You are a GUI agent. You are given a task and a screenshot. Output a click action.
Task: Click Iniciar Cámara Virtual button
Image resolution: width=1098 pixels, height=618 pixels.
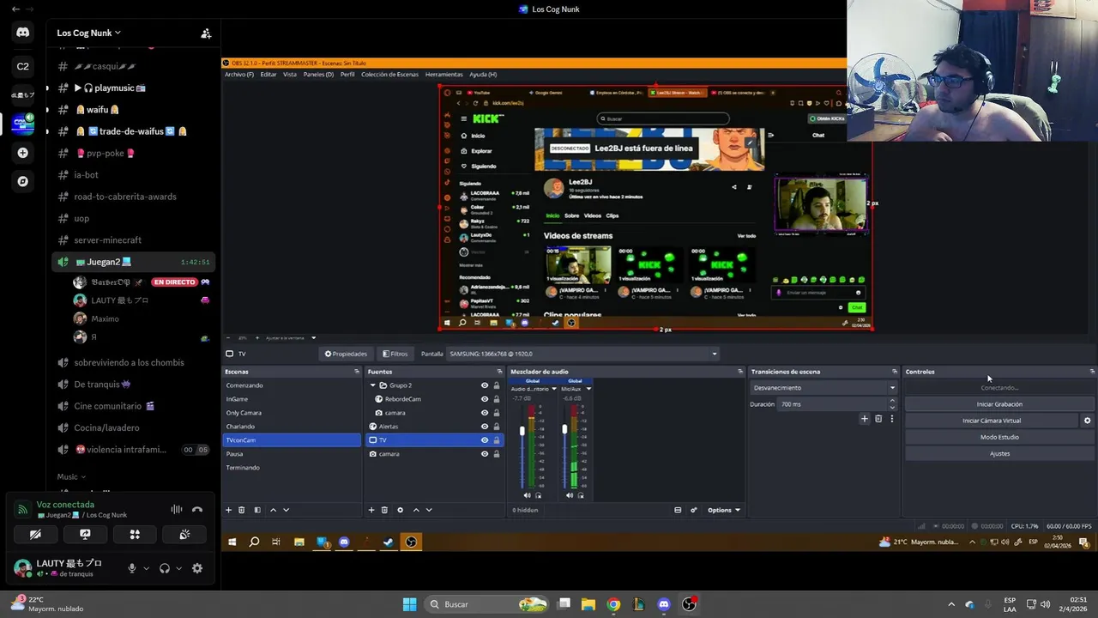point(992,421)
